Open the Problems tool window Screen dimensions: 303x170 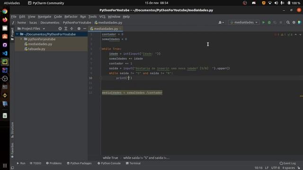53,163
